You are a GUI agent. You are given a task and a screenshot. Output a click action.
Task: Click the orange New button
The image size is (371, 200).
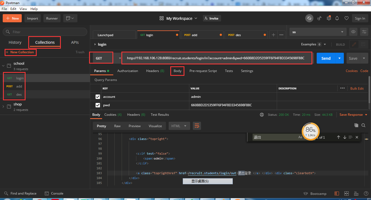12,18
